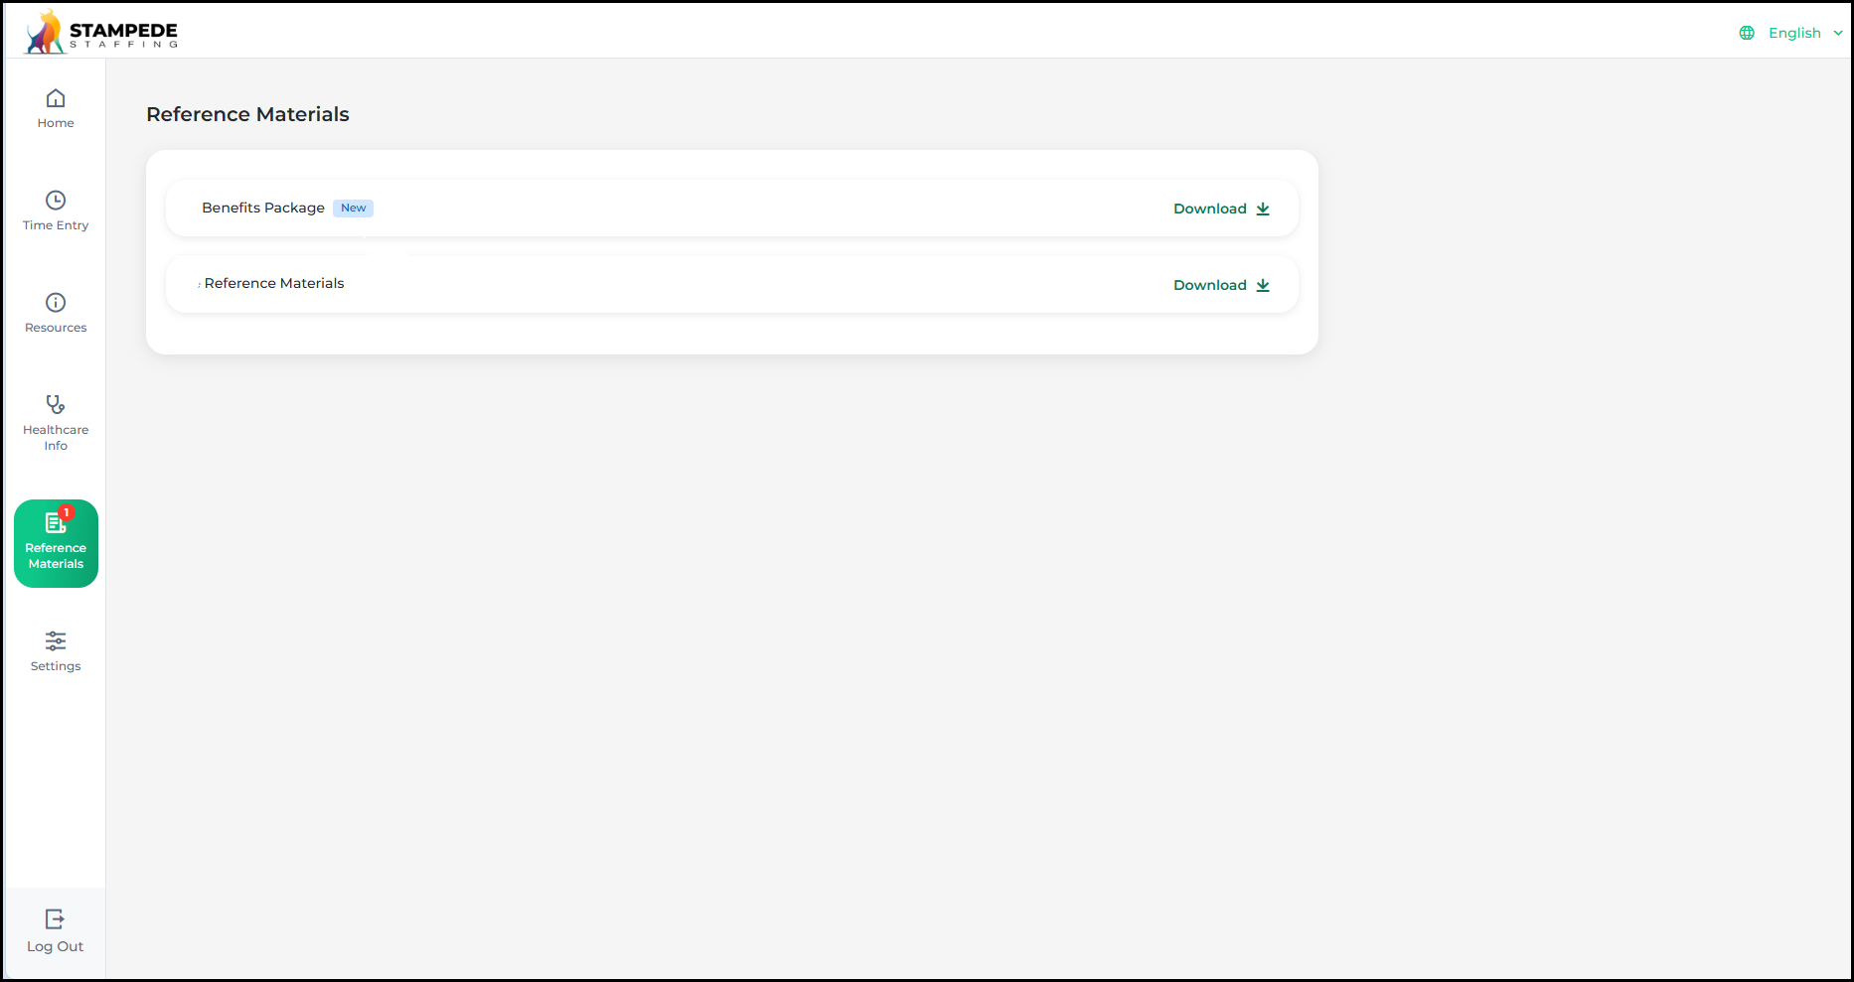This screenshot has height=982, width=1854.
Task: Open the Healthcare Info stethoscope icon
Action: coord(56,404)
